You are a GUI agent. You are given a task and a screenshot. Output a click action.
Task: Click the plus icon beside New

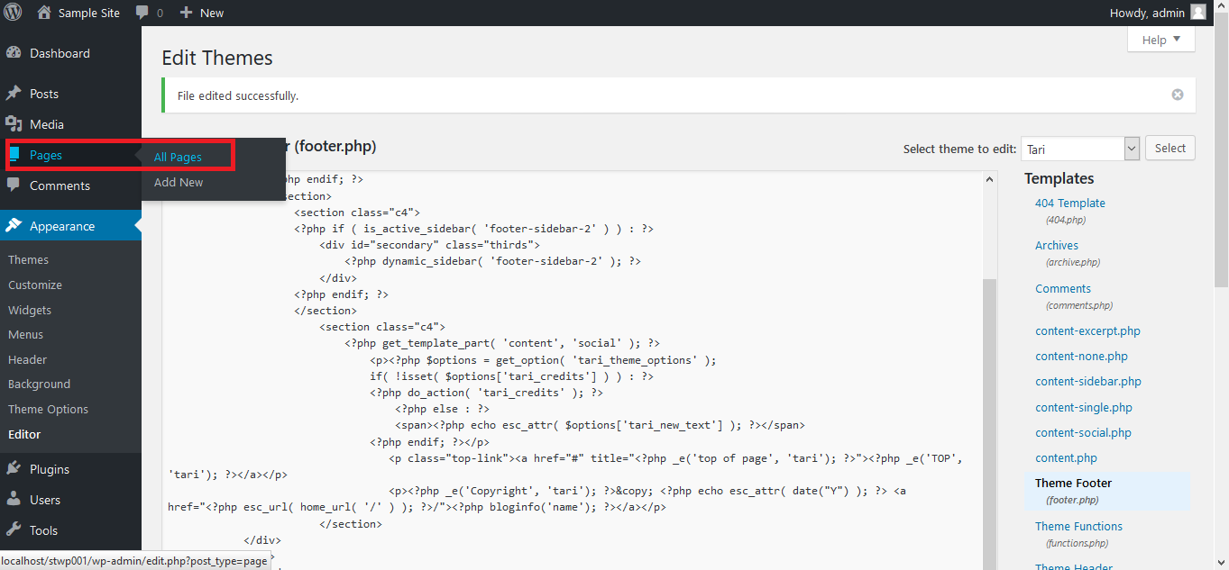[186, 13]
